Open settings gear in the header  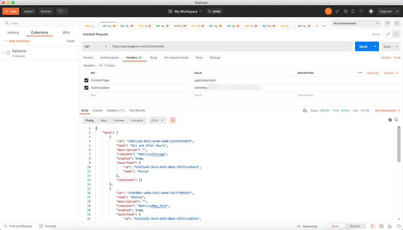[x=345, y=11]
